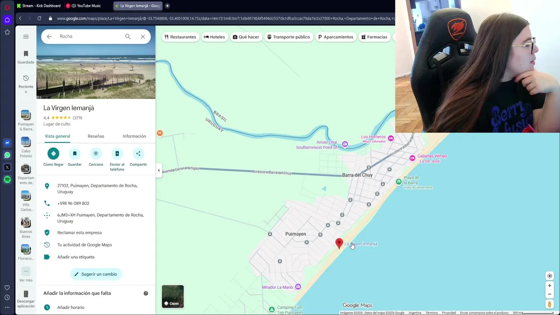Click the Playa de la Barra marker

(398, 182)
